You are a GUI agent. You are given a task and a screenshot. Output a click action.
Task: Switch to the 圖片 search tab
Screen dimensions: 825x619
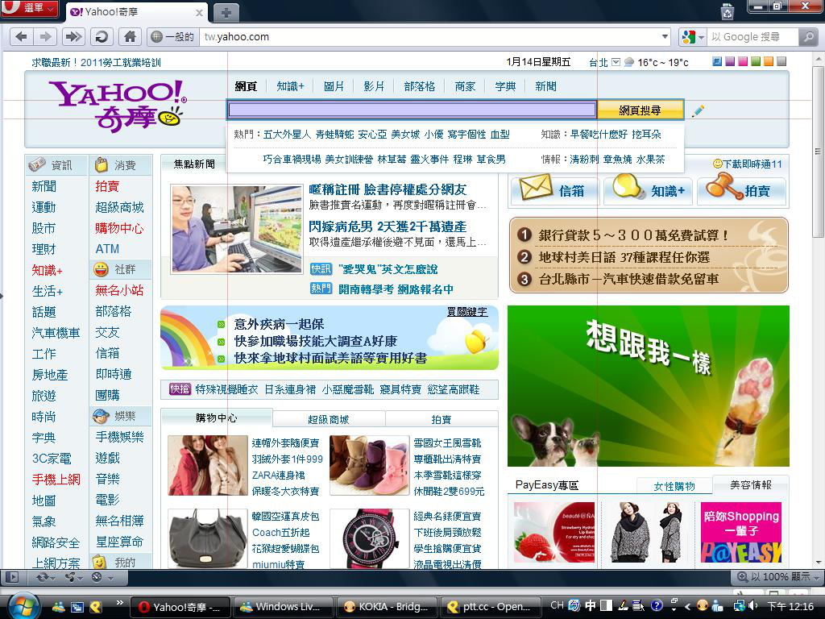(334, 86)
